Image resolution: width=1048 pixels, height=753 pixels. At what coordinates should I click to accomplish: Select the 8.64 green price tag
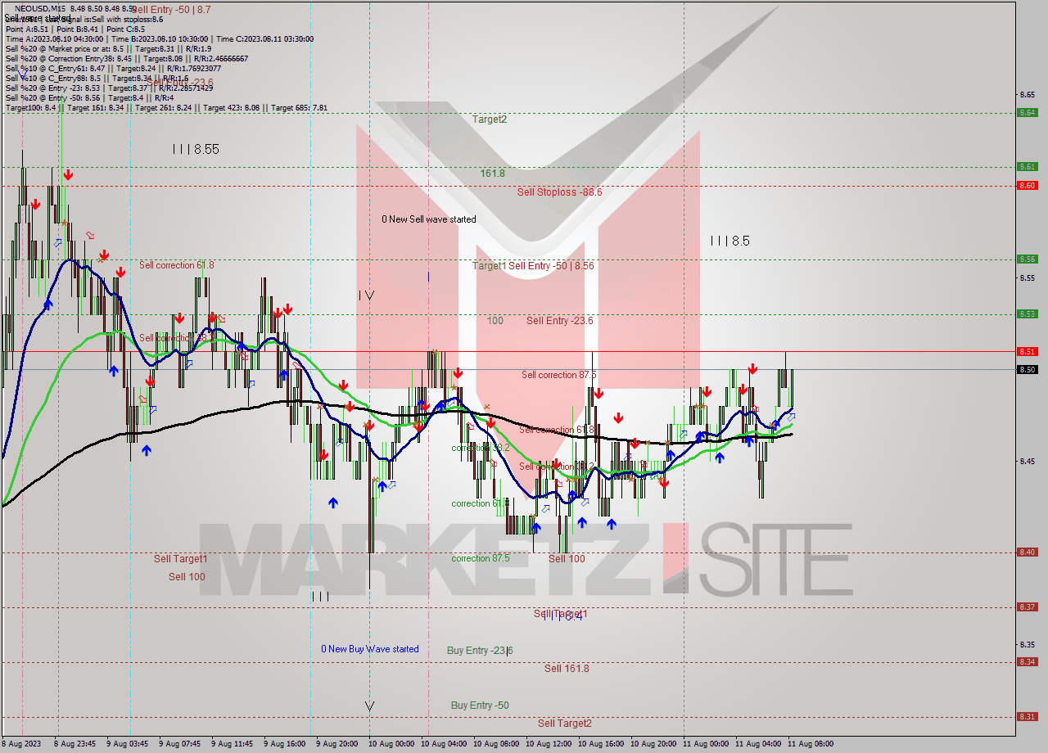1027,113
